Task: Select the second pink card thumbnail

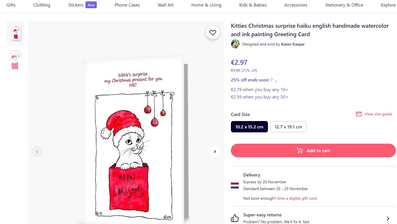Action: point(16,59)
